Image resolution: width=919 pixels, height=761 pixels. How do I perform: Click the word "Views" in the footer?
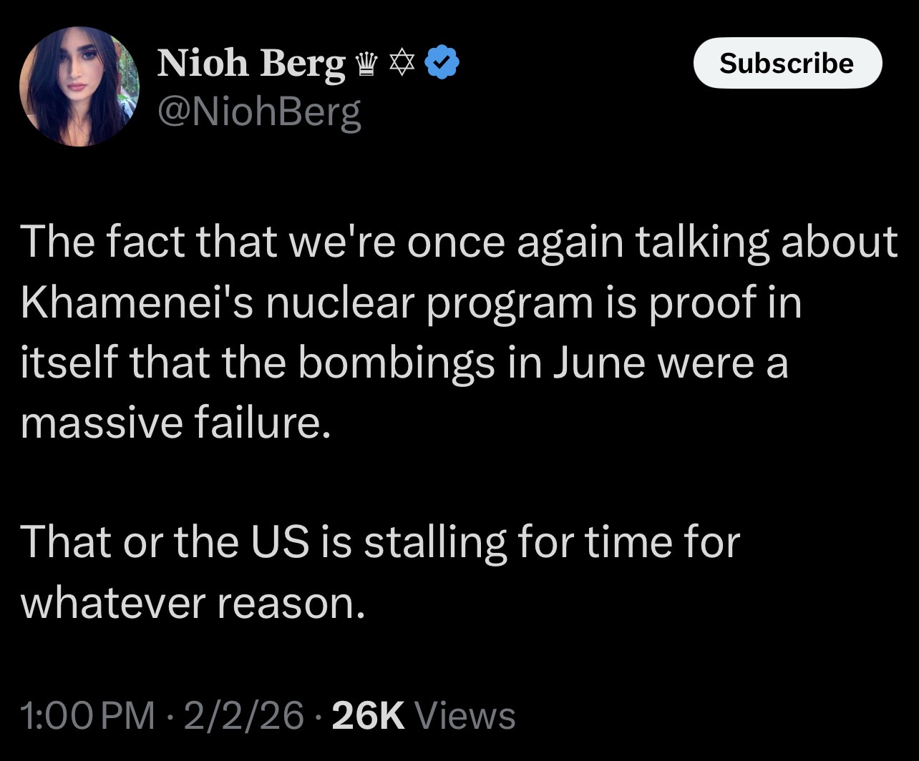pos(465,715)
